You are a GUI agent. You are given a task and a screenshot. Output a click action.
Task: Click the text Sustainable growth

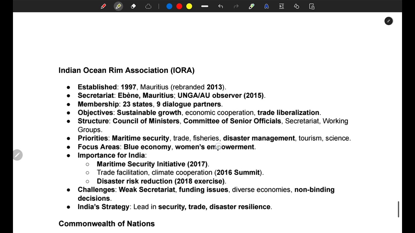[149, 113]
